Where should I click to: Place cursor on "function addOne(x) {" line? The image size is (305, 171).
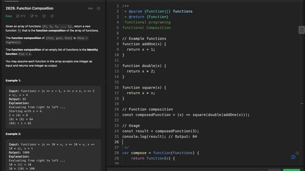[144, 44]
